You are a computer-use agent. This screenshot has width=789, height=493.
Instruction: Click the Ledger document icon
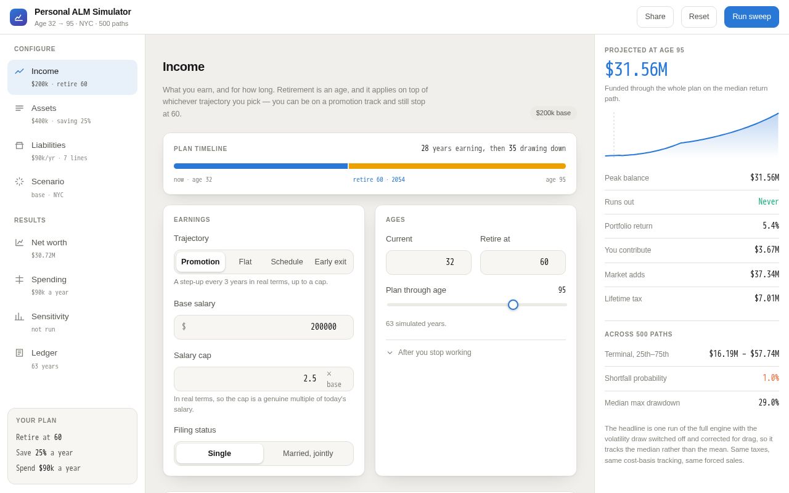point(19,352)
